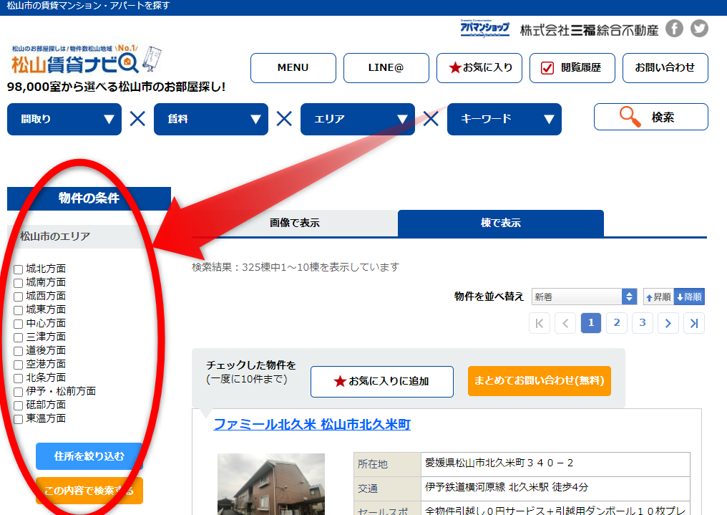Check the 城南方面 area box

click(18, 283)
